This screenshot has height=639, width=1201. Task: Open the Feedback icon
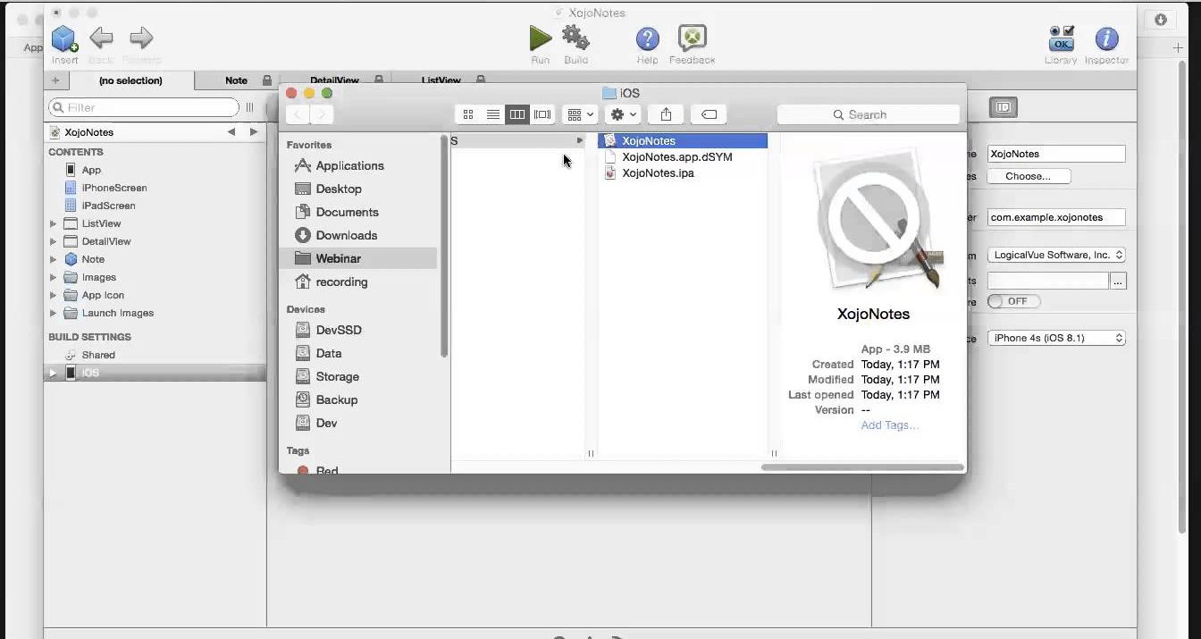click(692, 38)
